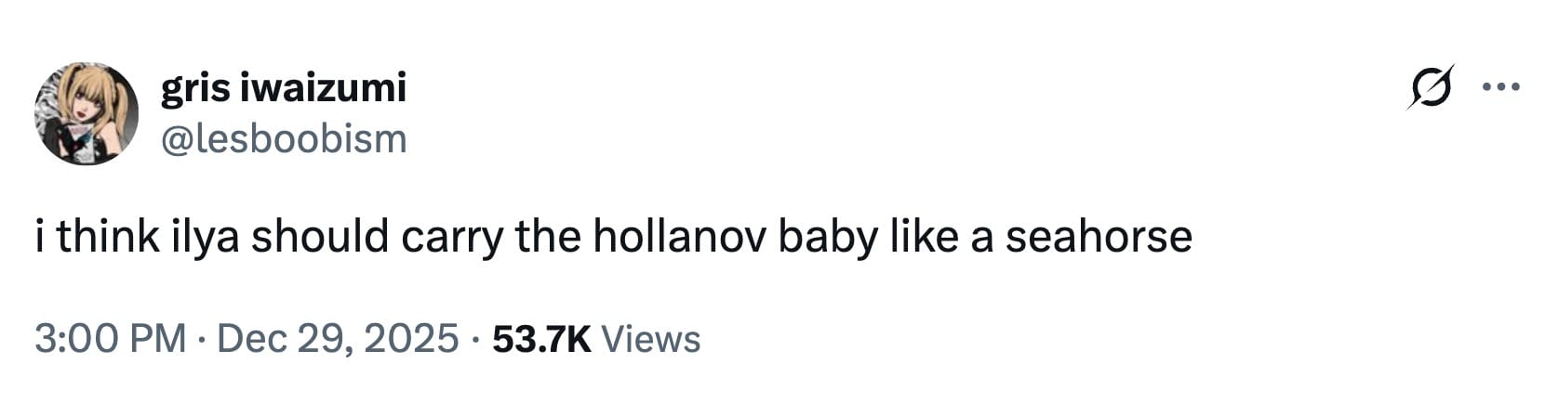Click the display name "gris iwaizumi"

pos(284,88)
